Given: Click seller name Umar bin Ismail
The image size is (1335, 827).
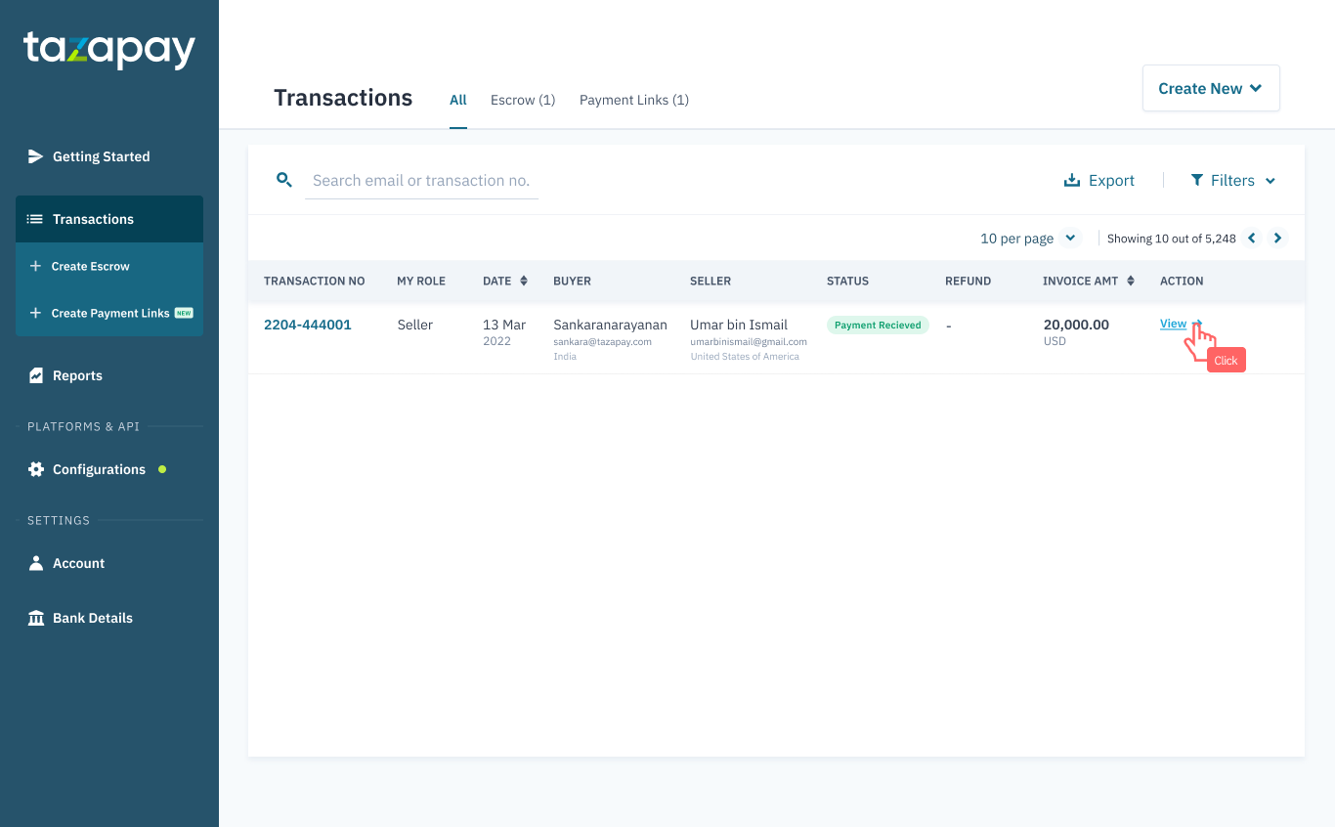Looking at the screenshot, I should pyautogui.click(x=739, y=325).
